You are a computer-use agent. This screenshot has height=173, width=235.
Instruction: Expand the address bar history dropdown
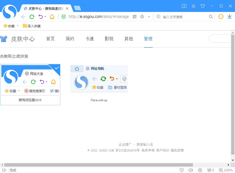point(149,17)
